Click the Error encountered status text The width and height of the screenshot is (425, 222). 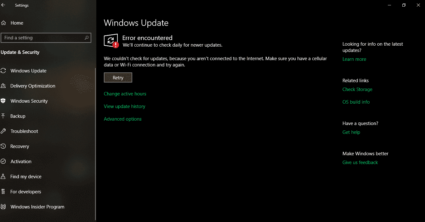coord(147,38)
